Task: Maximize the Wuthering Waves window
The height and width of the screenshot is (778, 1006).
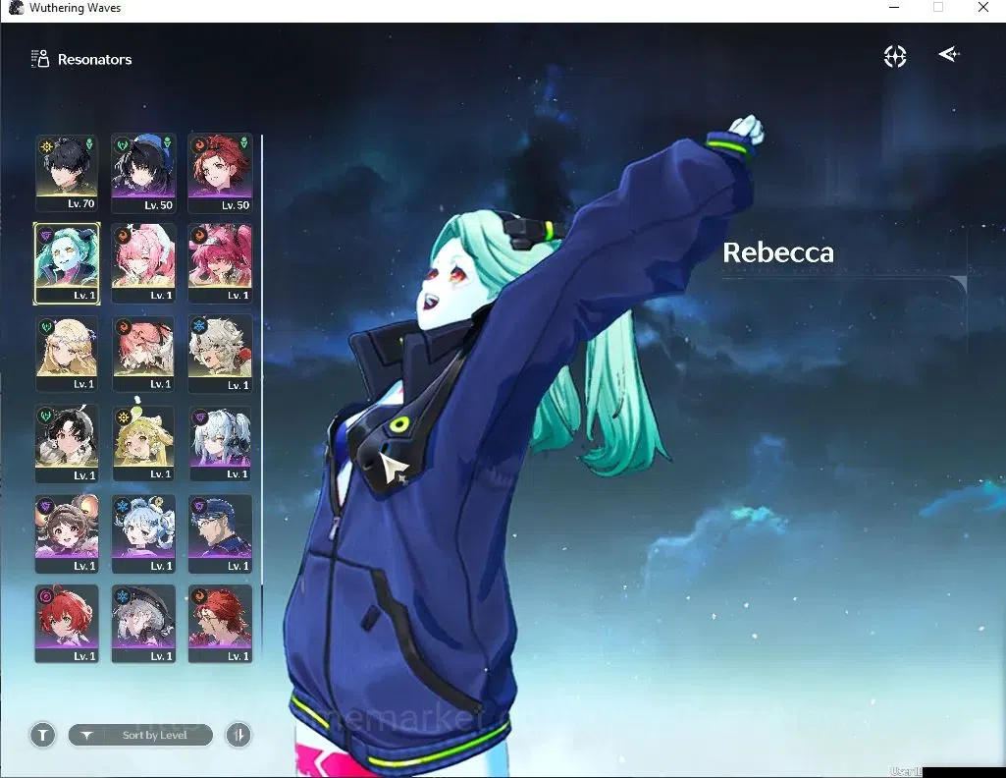Action: coord(938,7)
